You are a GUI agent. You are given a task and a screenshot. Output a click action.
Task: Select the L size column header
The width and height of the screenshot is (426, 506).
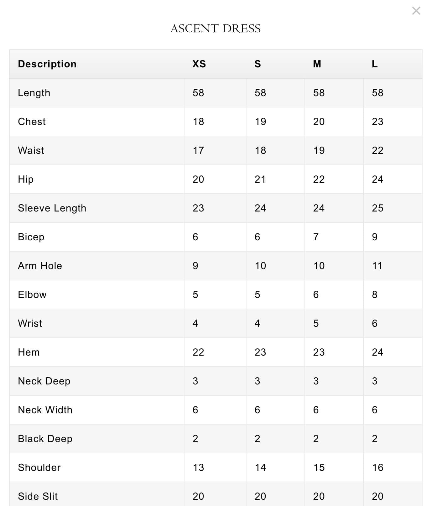point(375,64)
